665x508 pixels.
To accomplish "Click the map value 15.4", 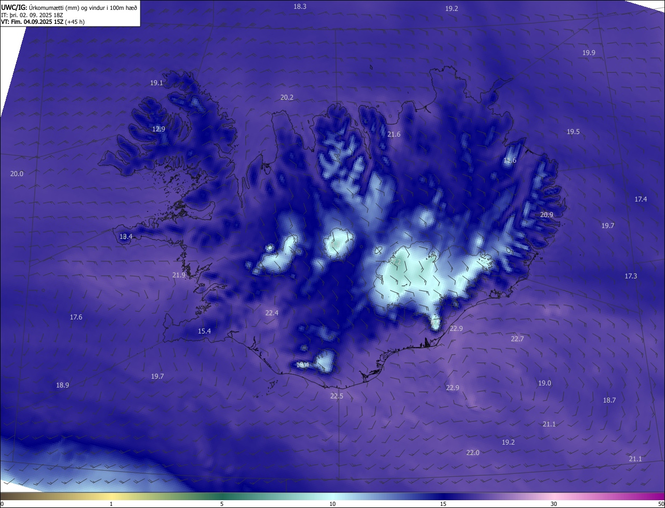I will (x=204, y=331).
